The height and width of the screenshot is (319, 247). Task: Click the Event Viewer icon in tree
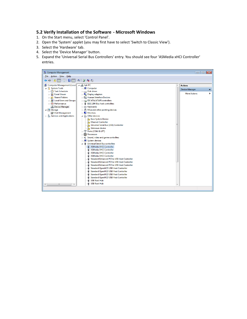coord(52,95)
